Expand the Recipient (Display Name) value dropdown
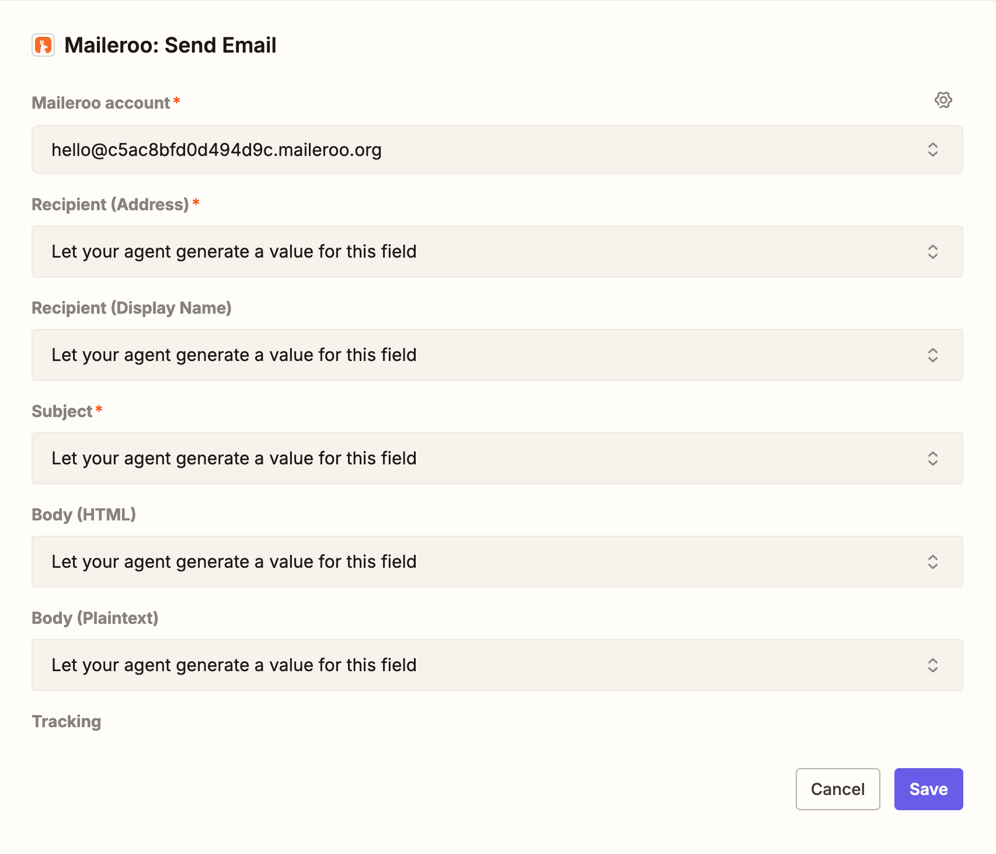Screen dimensions: 996x854 pos(467,355)
